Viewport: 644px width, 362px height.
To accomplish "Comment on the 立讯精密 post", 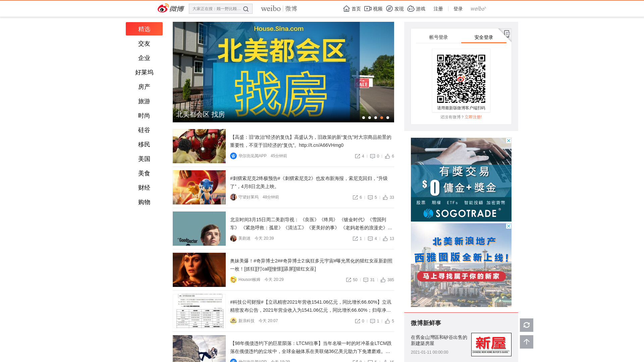I will pos(372,321).
